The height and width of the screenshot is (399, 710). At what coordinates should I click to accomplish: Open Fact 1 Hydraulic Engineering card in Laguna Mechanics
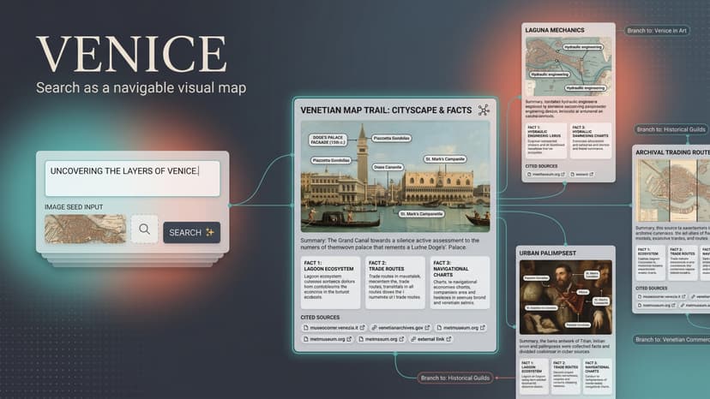click(546, 140)
